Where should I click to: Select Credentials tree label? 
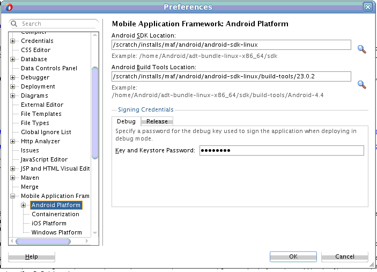tap(37, 41)
